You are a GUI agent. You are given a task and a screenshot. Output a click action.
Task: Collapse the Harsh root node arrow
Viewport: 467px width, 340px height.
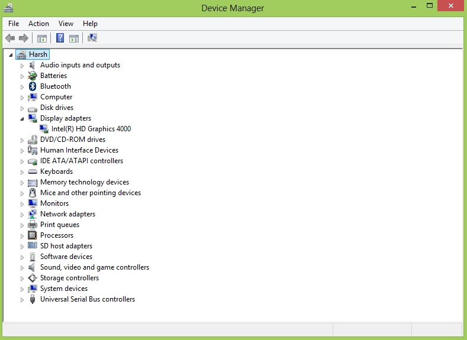11,55
